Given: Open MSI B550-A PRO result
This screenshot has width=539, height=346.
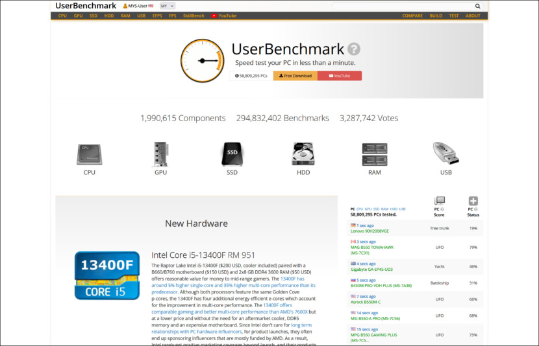Looking at the screenshot, I should pyautogui.click(x=375, y=319).
